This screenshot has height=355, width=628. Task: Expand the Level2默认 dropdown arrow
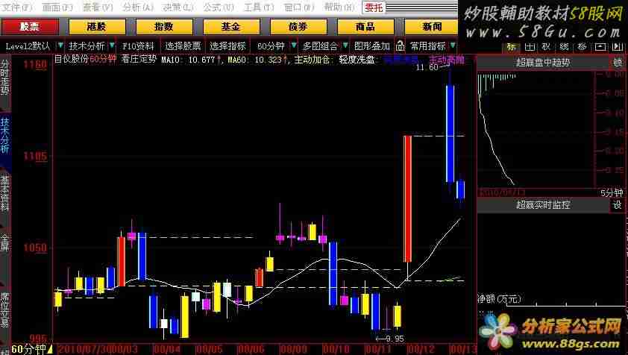coord(60,45)
